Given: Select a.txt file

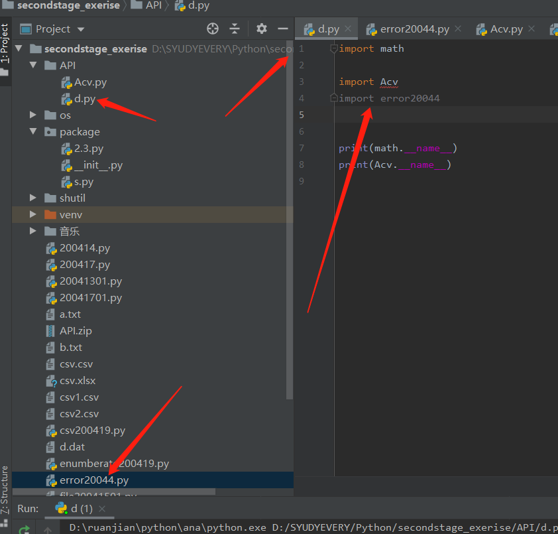Looking at the screenshot, I should coord(64,314).
